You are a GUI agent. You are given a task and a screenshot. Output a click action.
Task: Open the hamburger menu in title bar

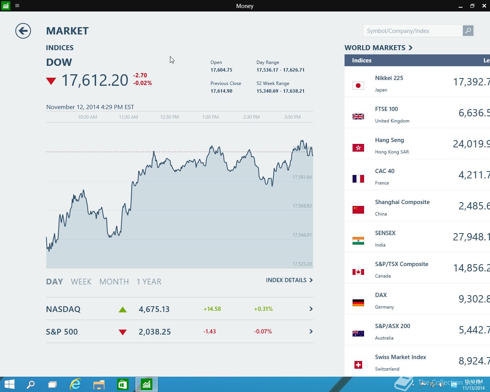17,6
